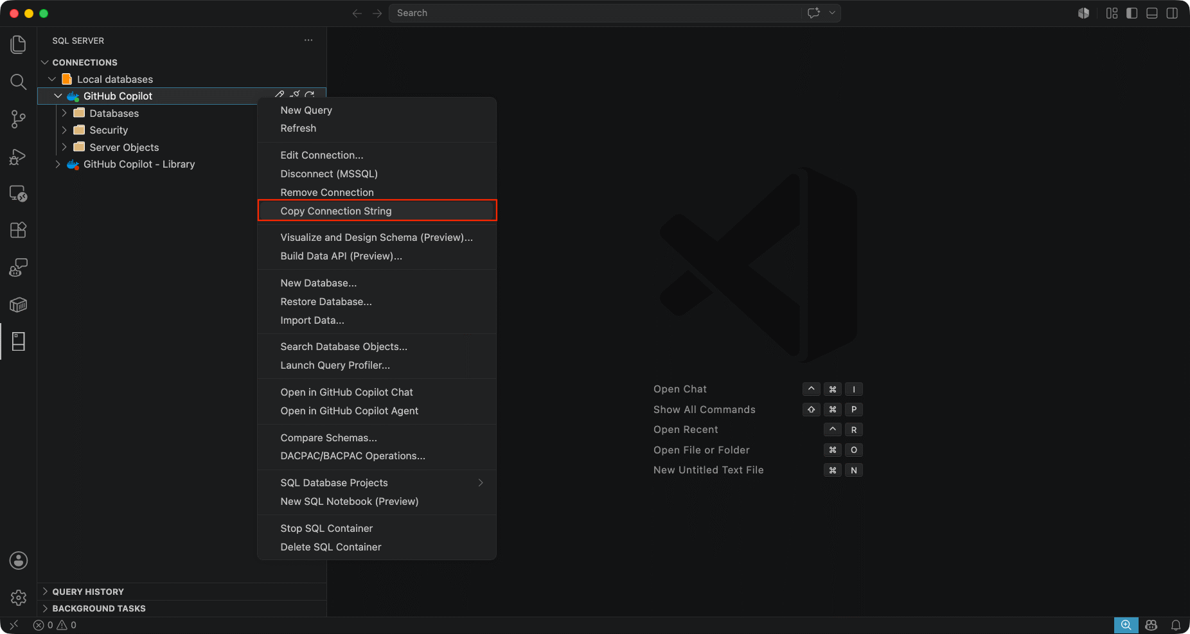Expand the Security folder

click(64, 130)
